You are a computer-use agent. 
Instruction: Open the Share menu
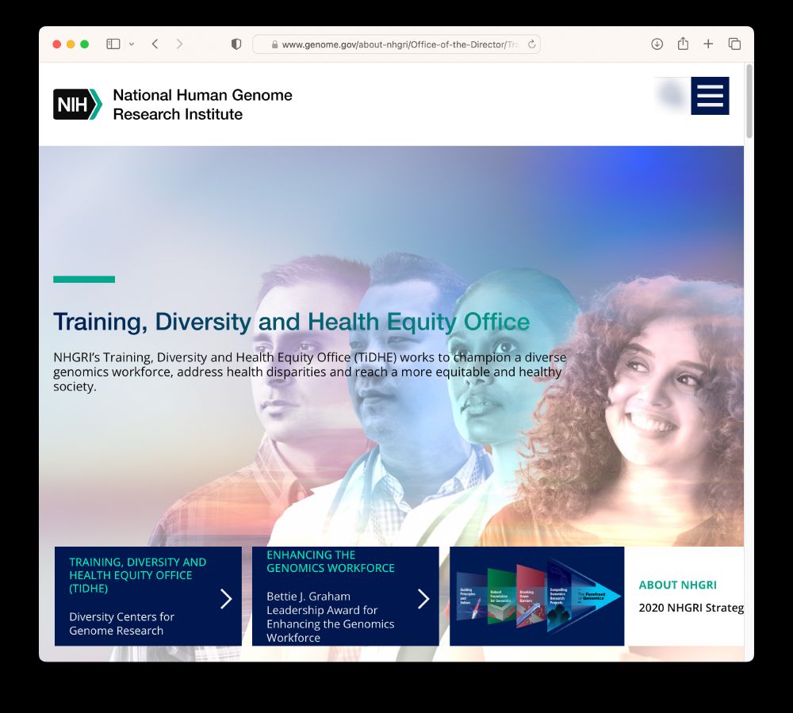(683, 44)
